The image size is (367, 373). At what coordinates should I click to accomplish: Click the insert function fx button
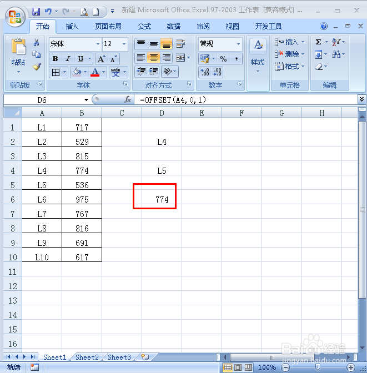pos(128,99)
